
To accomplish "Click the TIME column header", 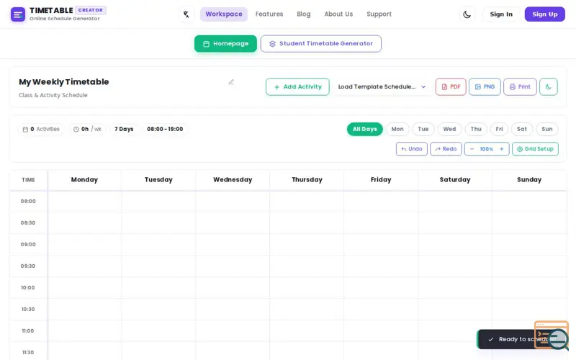I will [x=28, y=180].
